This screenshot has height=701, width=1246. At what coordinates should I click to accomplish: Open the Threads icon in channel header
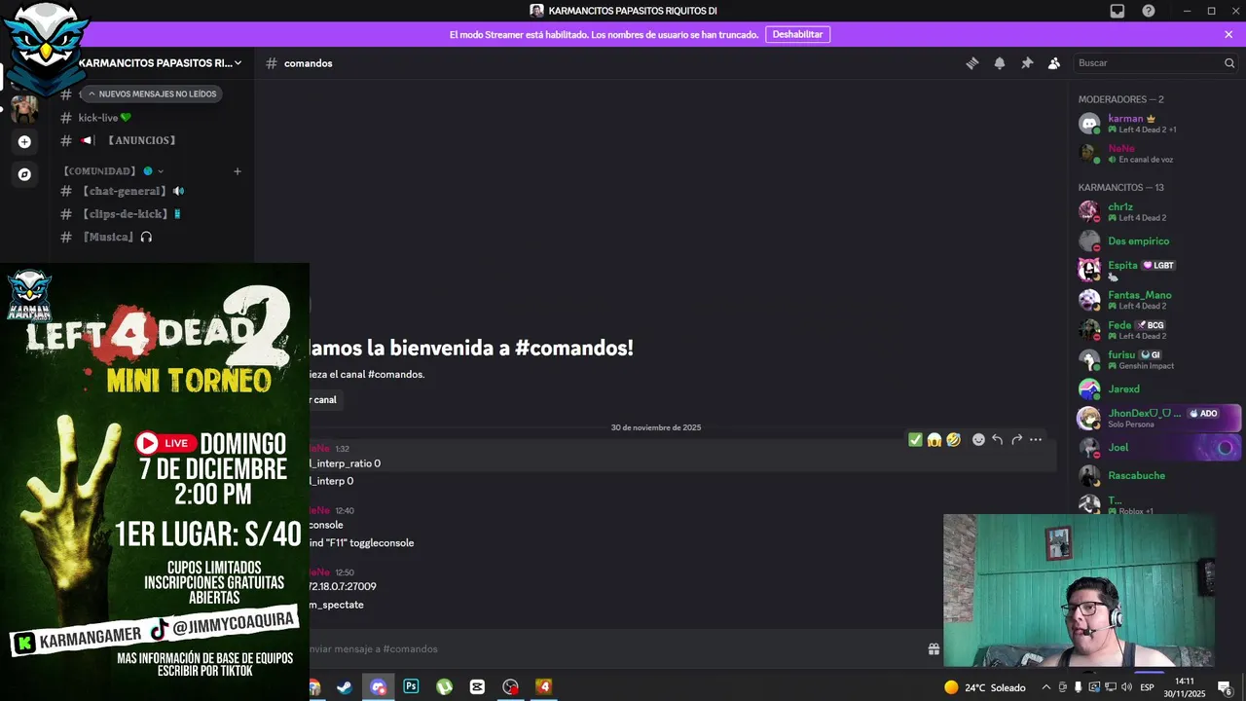coord(971,63)
